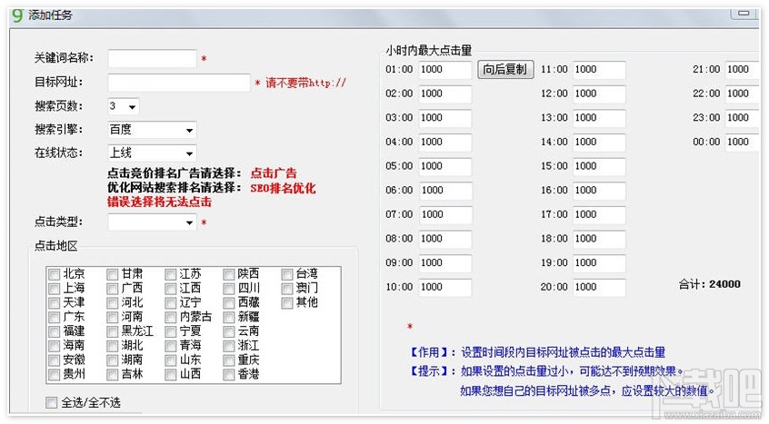Select the 内蒙古 region checkbox
The width and height of the screenshot is (769, 424).
(x=171, y=317)
